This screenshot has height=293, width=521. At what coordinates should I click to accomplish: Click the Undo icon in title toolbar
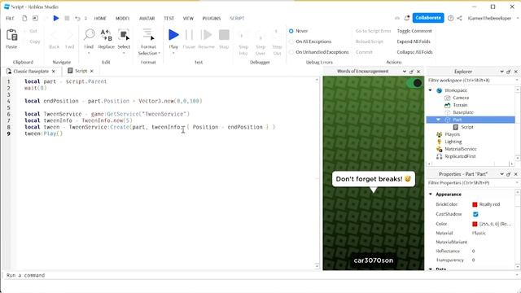point(77,18)
